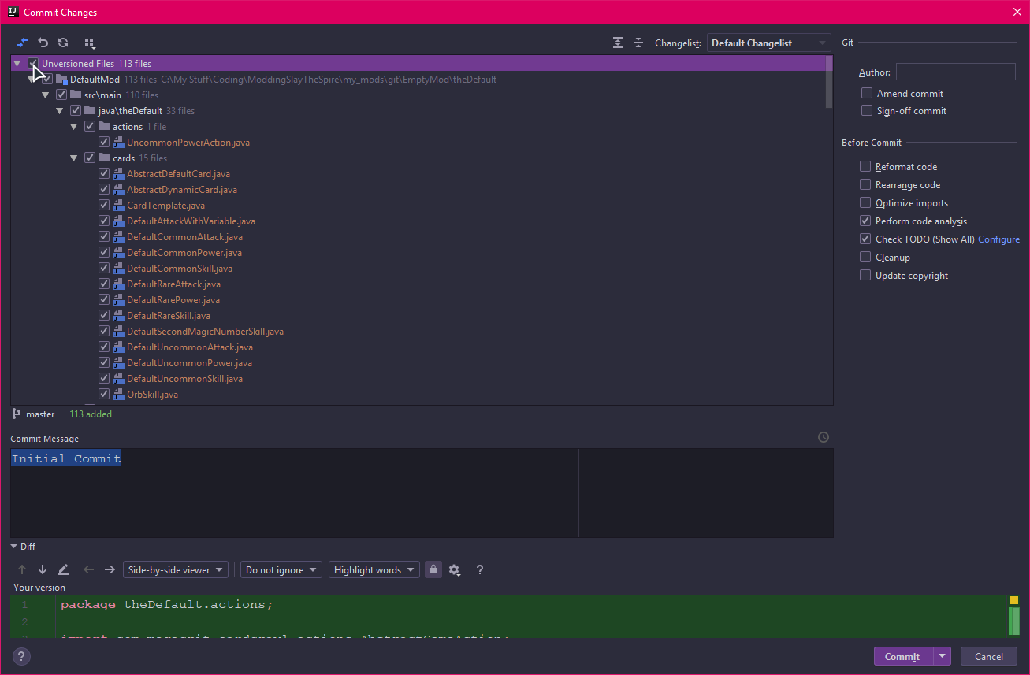Select DefaultSecondMagicNumberSkill.java file
This screenshot has width=1030, height=675.
tap(205, 332)
